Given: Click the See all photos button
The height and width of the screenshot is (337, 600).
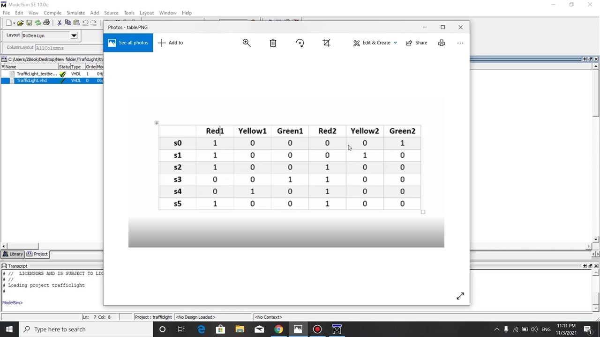Looking at the screenshot, I should 128,43.
